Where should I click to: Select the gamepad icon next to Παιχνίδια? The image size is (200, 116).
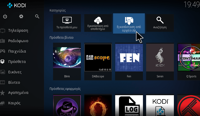point(3,51)
